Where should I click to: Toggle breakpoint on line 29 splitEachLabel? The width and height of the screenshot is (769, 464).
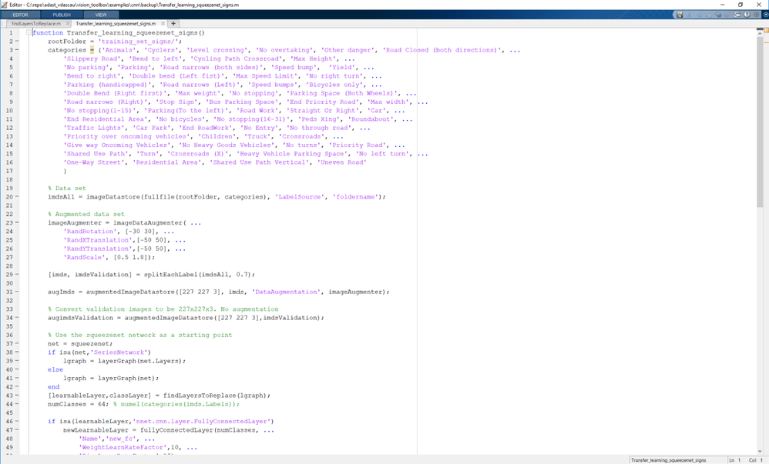[x=17, y=275]
